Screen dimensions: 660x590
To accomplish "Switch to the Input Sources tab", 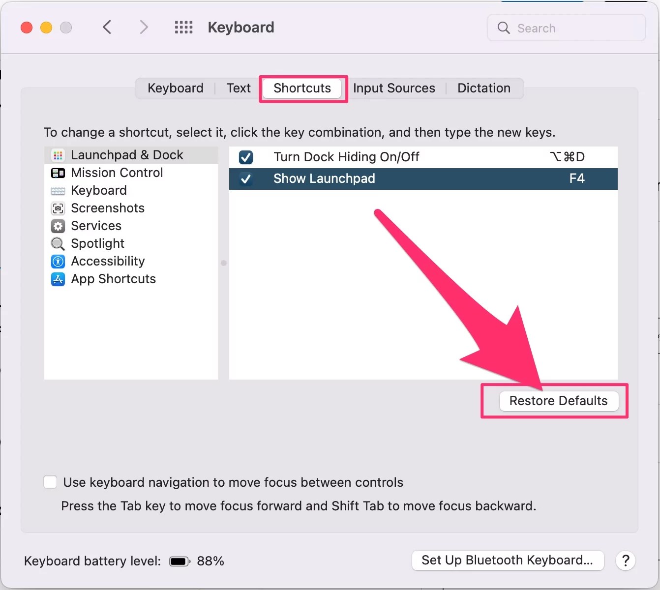I will (x=394, y=88).
